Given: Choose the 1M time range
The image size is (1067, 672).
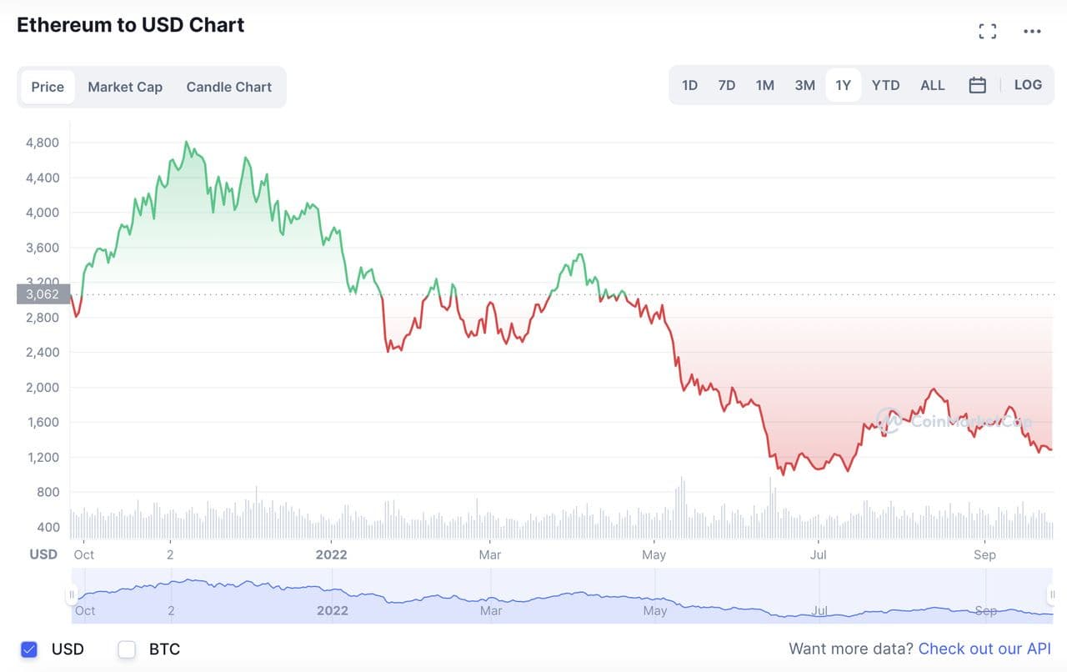Looking at the screenshot, I should pyautogui.click(x=765, y=85).
